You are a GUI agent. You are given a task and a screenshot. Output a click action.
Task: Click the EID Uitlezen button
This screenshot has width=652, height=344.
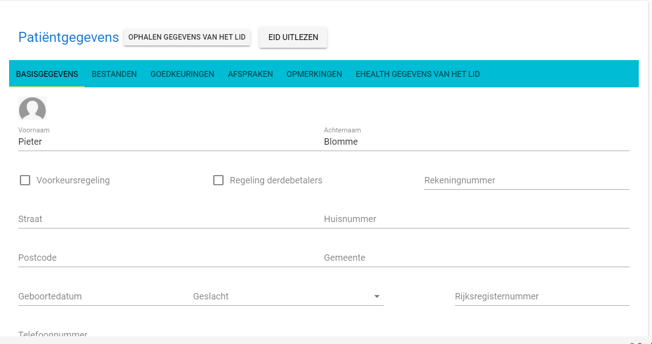[293, 37]
